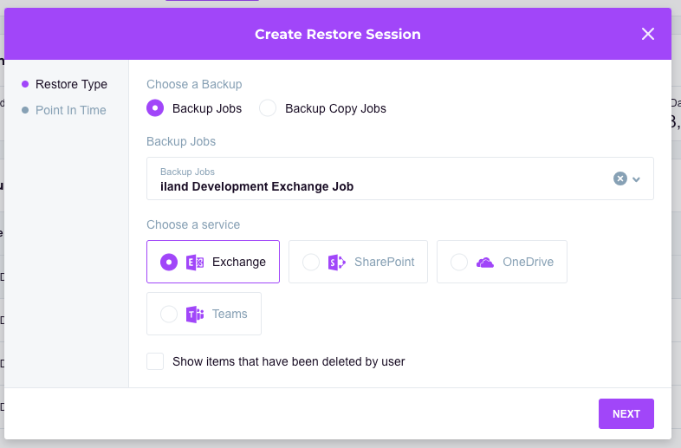Switch to the Point In Time step
Screen dimensions: 681x448
point(70,110)
